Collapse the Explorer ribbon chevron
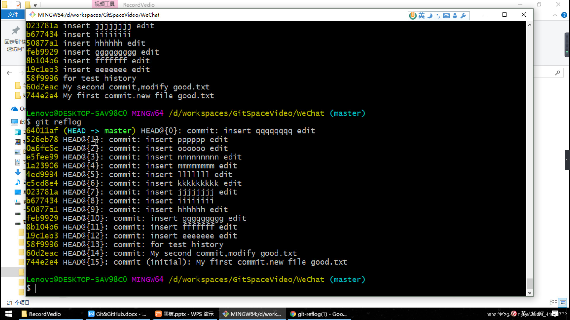 [555, 15]
